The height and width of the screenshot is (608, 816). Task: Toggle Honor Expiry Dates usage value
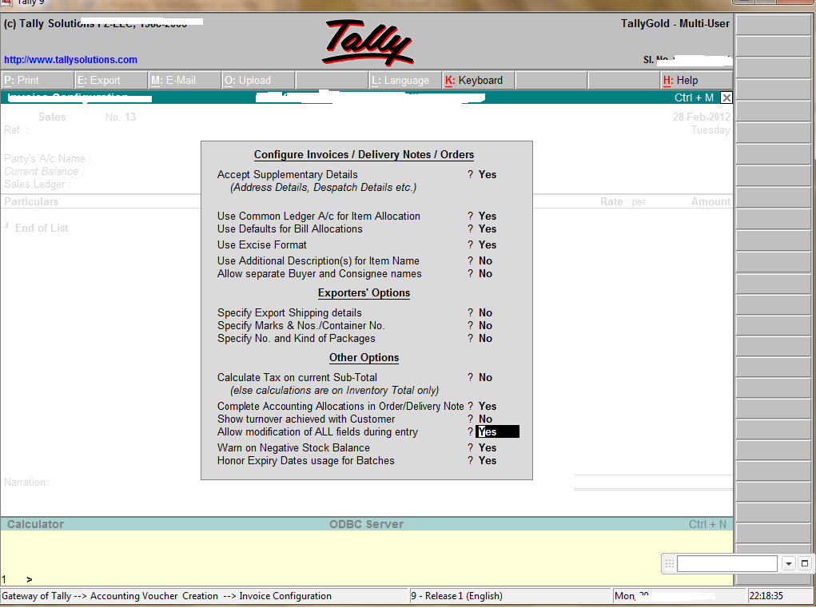pyautogui.click(x=488, y=461)
